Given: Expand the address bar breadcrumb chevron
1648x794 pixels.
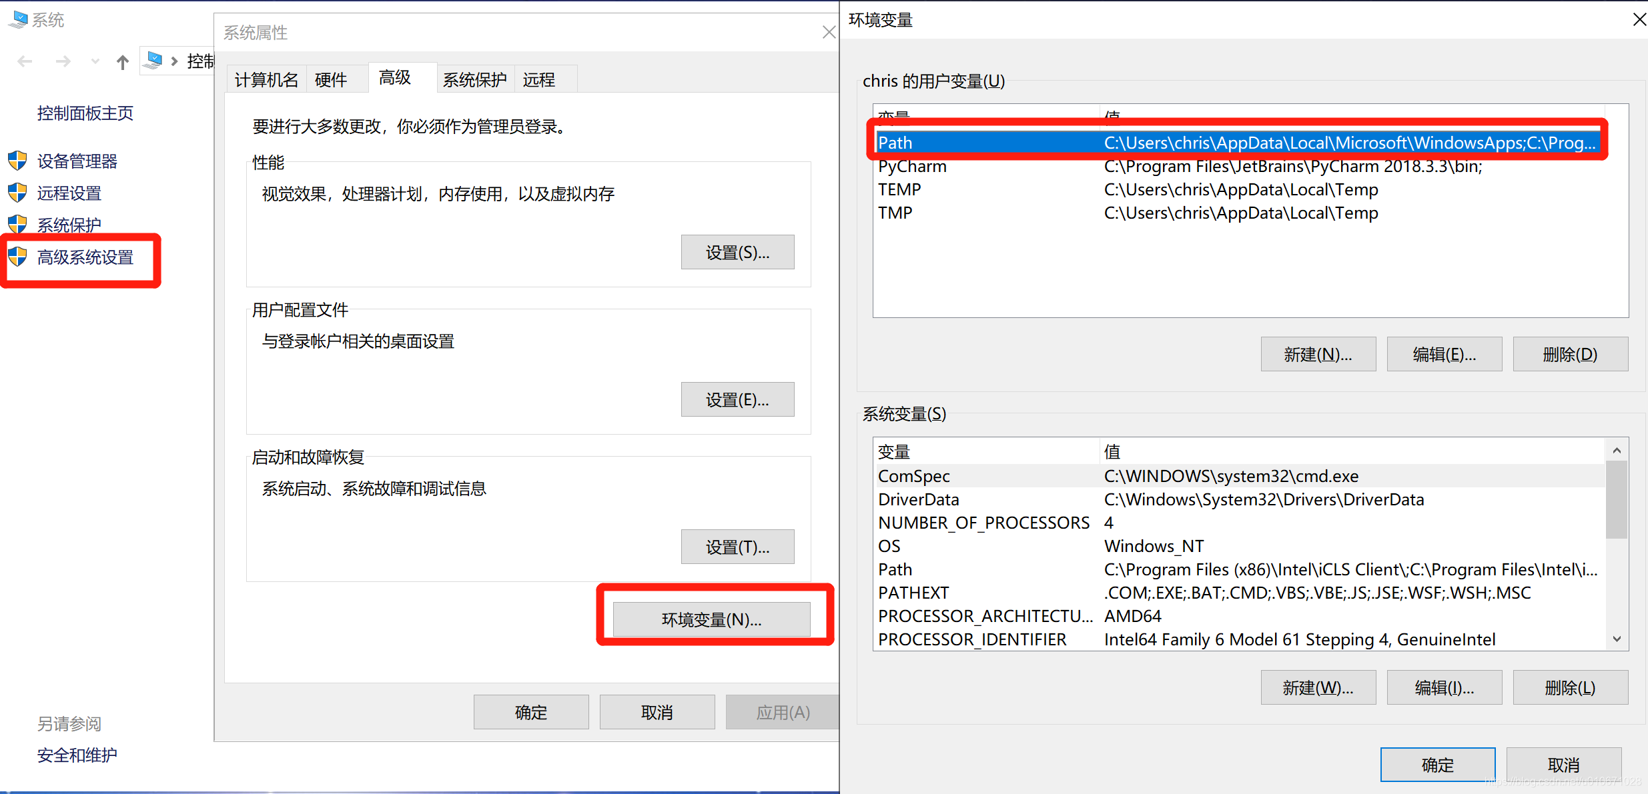Looking at the screenshot, I should [x=174, y=61].
